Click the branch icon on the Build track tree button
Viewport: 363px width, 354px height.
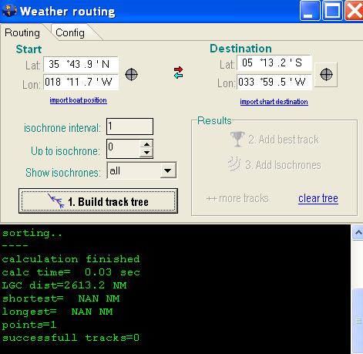point(56,201)
